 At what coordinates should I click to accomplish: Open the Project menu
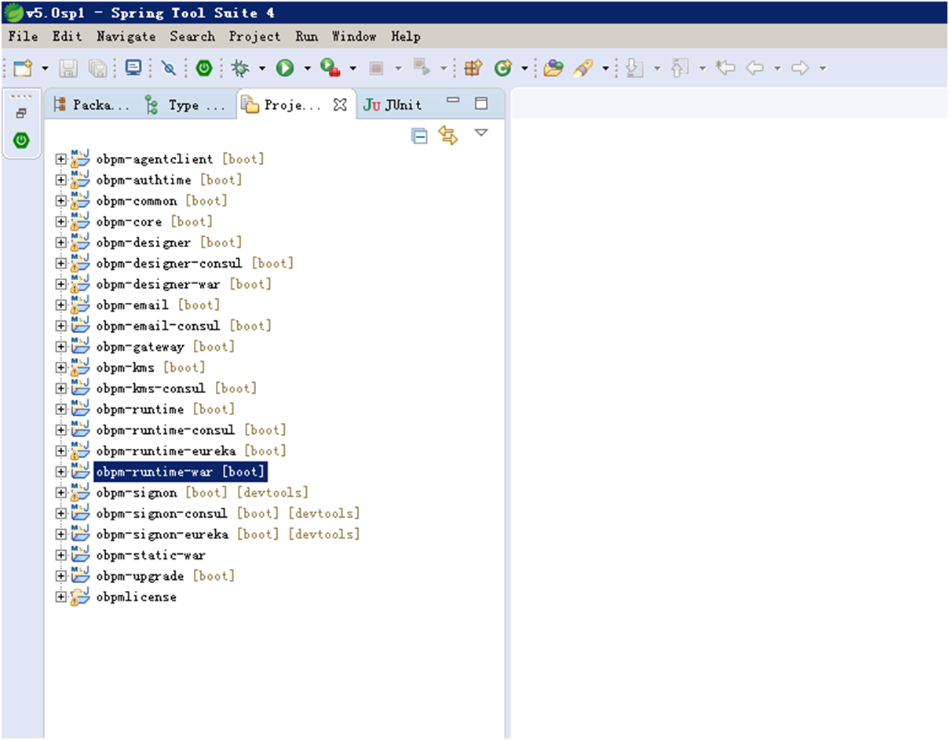254,36
